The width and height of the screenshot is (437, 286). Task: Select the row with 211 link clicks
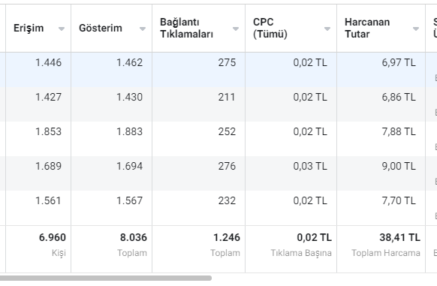218,104
